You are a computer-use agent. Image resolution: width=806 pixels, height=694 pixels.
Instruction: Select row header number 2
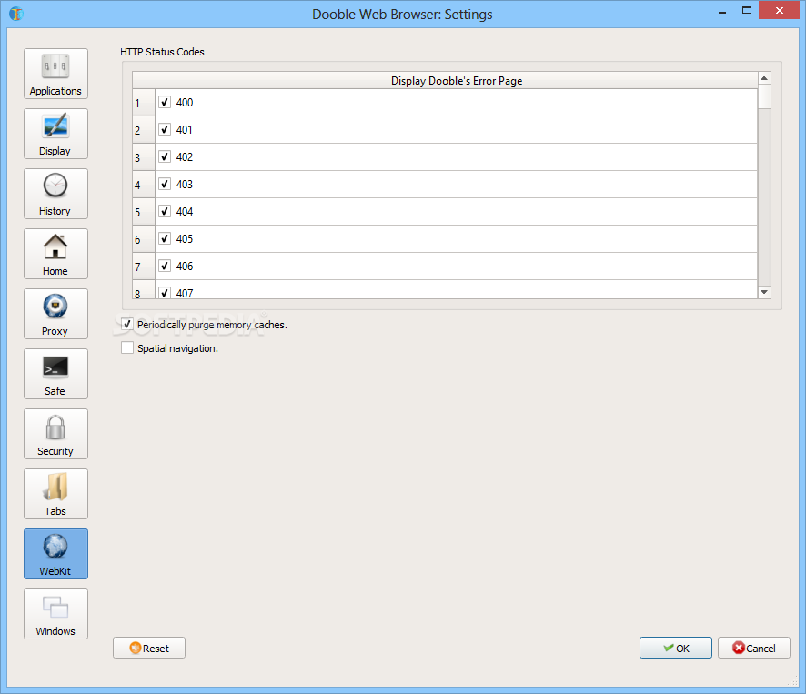click(144, 130)
